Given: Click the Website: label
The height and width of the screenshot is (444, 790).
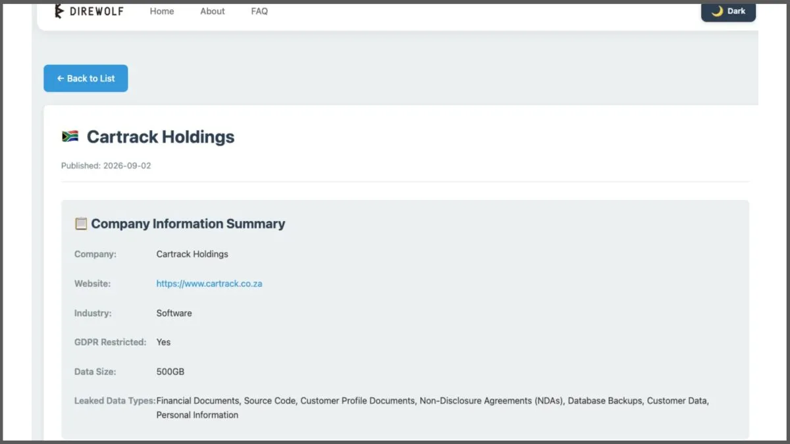Looking at the screenshot, I should pos(92,284).
